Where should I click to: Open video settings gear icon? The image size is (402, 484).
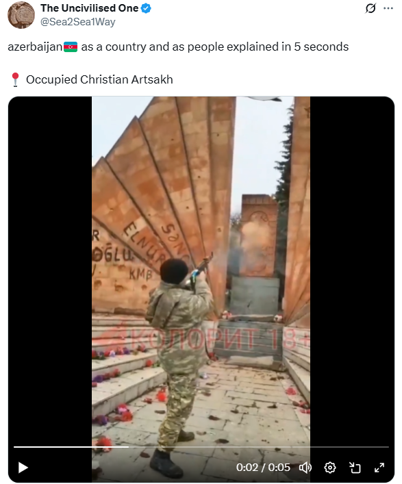click(x=330, y=468)
